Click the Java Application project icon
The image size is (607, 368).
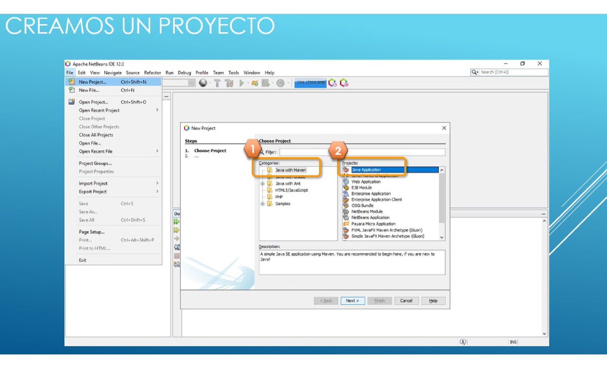346,170
